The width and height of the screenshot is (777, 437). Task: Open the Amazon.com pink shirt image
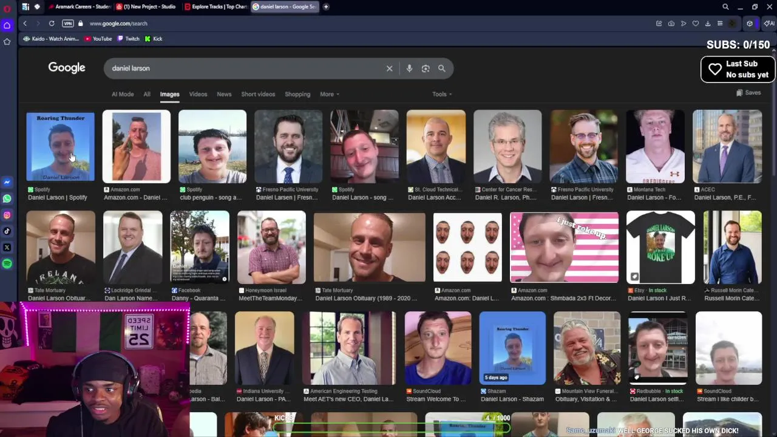click(x=137, y=146)
